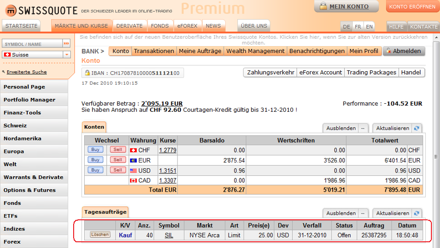Open Personal Page in sidebar
The image size is (440, 248).
[34, 87]
